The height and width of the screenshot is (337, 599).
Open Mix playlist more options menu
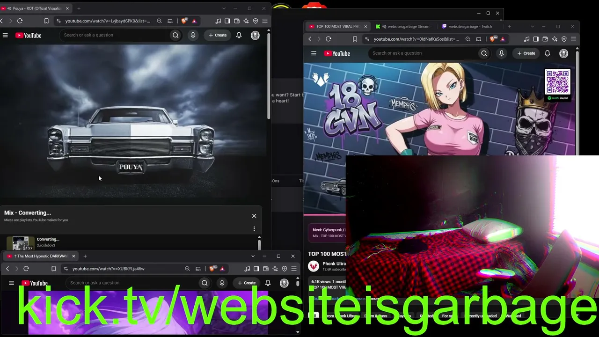pyautogui.click(x=254, y=229)
